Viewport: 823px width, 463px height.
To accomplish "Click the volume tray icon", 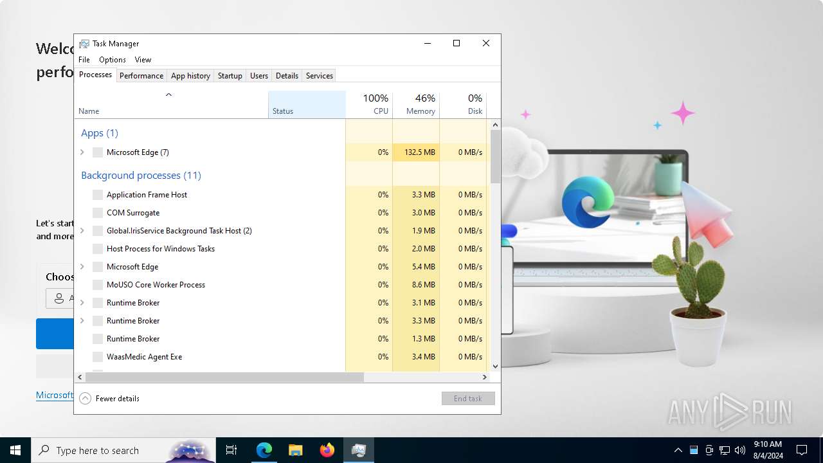I will [740, 450].
